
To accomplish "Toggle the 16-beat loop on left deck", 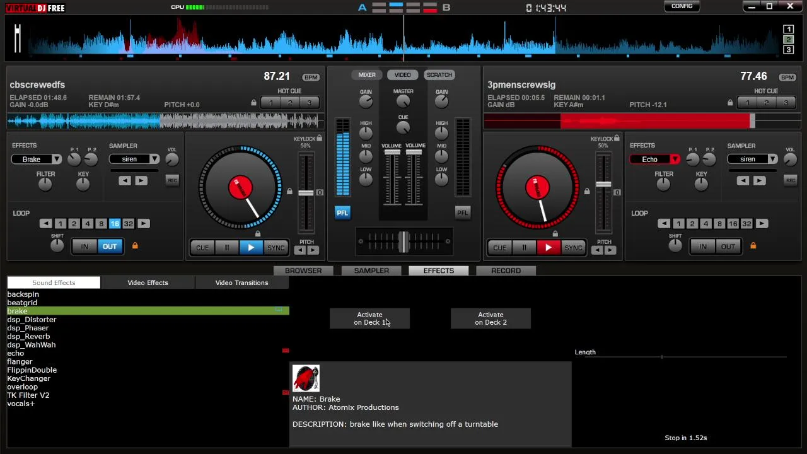I will click(x=115, y=224).
